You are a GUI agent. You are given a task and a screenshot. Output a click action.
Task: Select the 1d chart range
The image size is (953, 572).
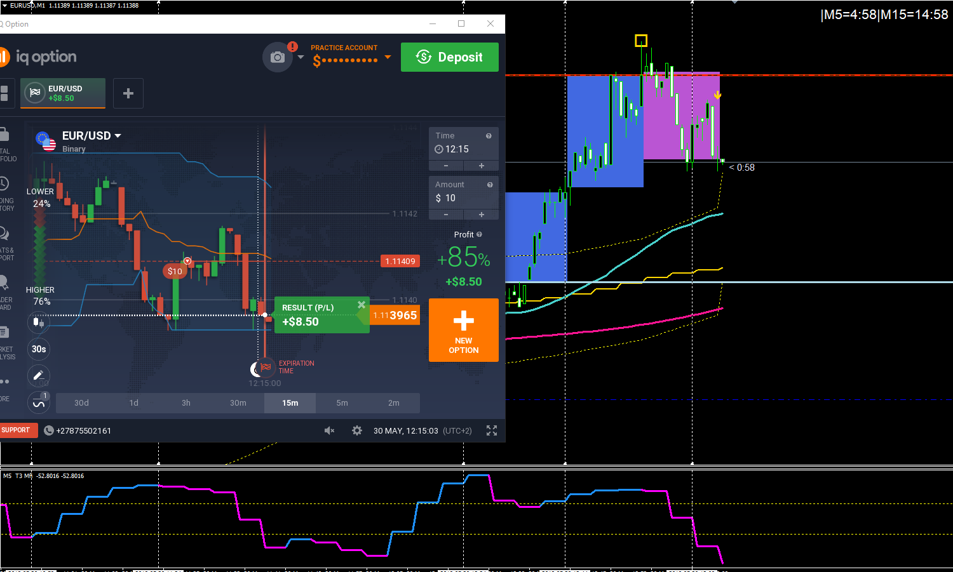point(133,403)
